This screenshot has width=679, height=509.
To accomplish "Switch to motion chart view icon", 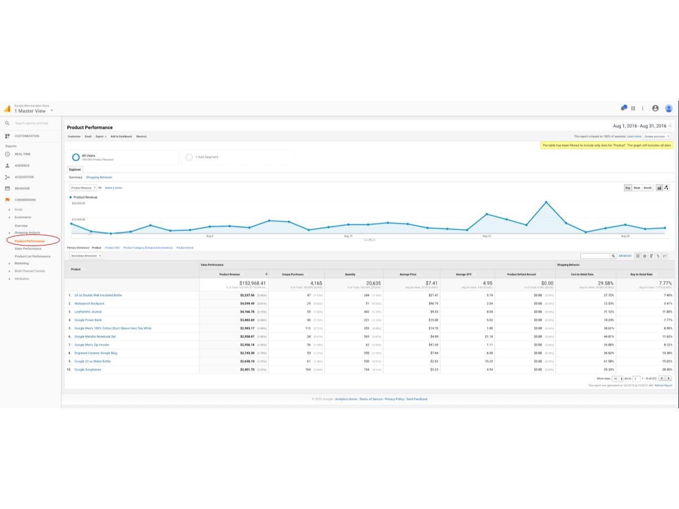I will [x=666, y=188].
